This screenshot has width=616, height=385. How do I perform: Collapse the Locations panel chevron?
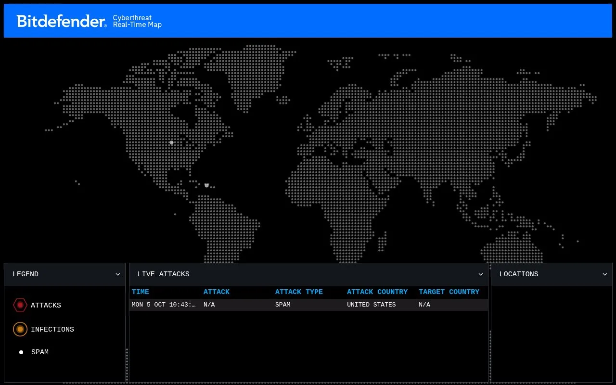pos(605,274)
